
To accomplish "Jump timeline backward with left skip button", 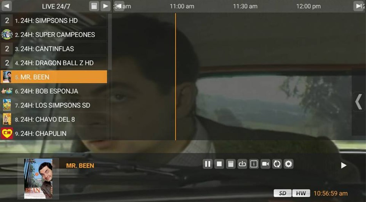I will [118, 6].
